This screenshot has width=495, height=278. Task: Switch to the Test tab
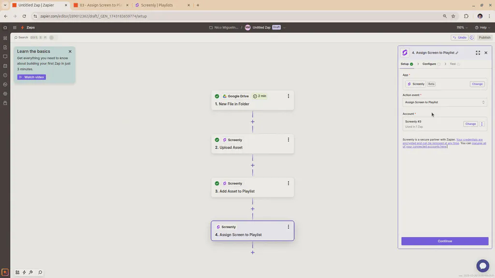453,64
